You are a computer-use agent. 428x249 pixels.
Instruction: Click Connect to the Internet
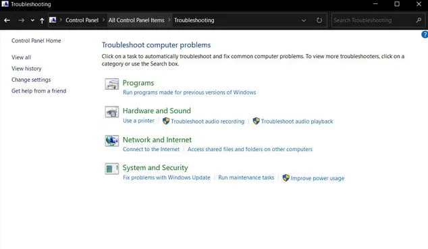tap(151, 149)
